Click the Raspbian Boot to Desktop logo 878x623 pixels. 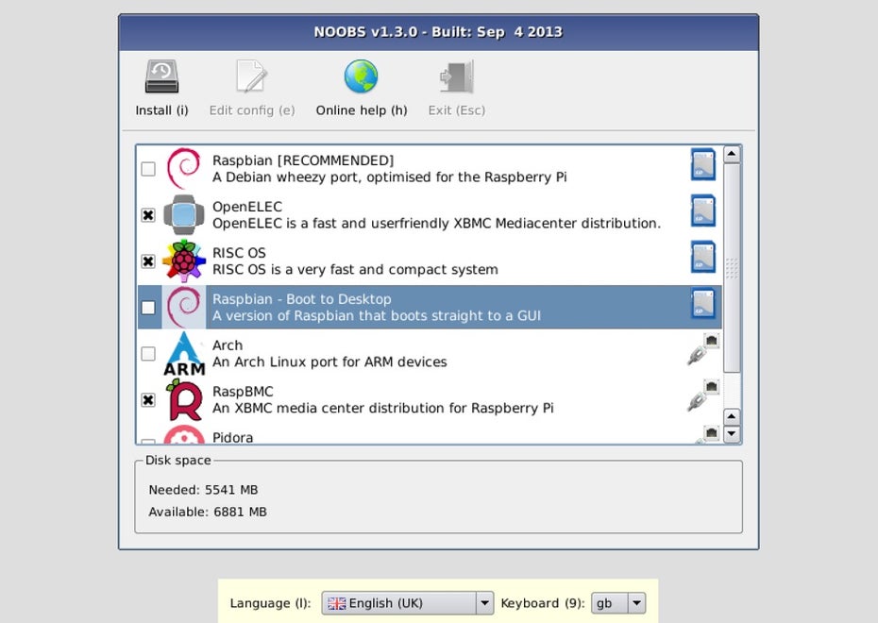coord(184,308)
